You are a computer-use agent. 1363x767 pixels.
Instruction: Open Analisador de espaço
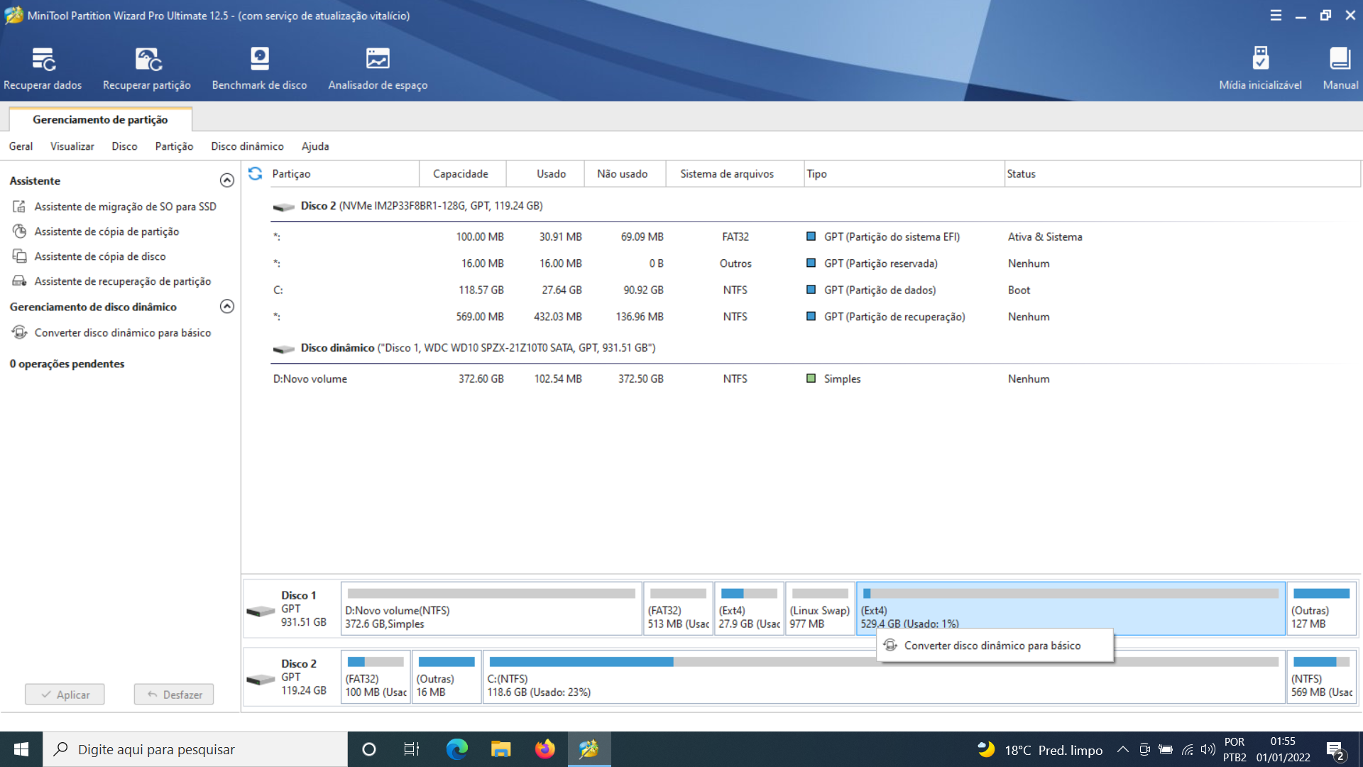coord(378,69)
